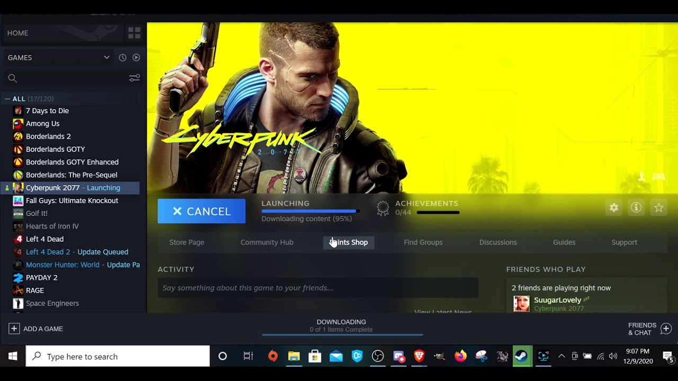This screenshot has width=678, height=381.
Task: Cancel the game launch
Action: pyautogui.click(x=201, y=211)
